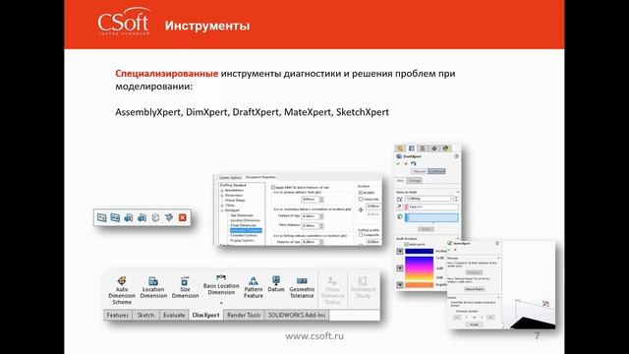Click the greyed Show Tolerance Status icon
The image size is (629, 354).
[332, 280]
